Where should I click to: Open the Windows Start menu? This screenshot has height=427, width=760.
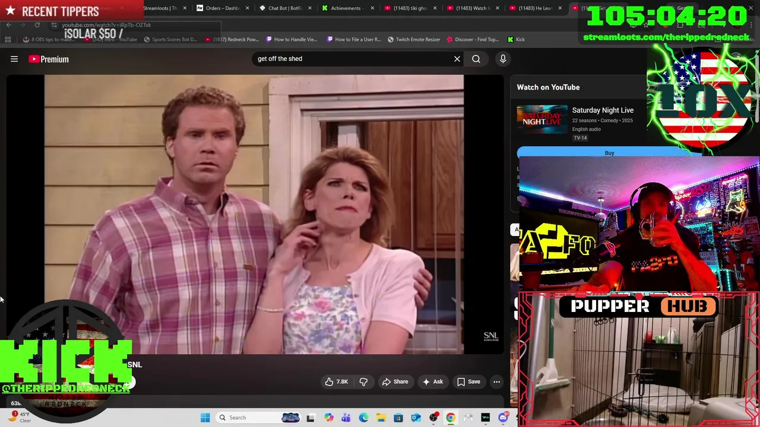[205, 418]
